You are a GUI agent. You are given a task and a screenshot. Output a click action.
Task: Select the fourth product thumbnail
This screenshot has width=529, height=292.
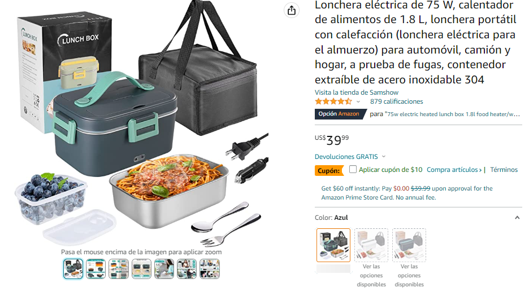tap(141, 269)
